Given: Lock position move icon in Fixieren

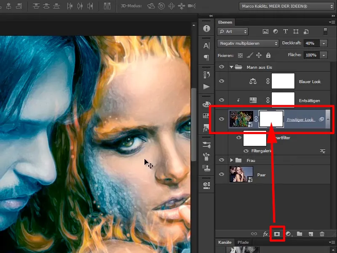Looking at the screenshot, I should 259,55.
